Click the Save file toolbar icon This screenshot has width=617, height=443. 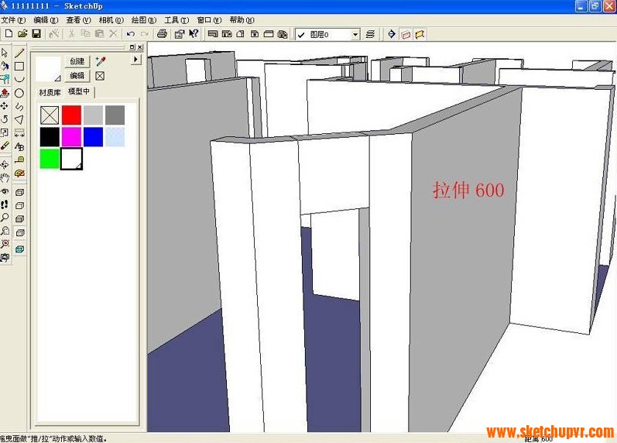point(36,34)
